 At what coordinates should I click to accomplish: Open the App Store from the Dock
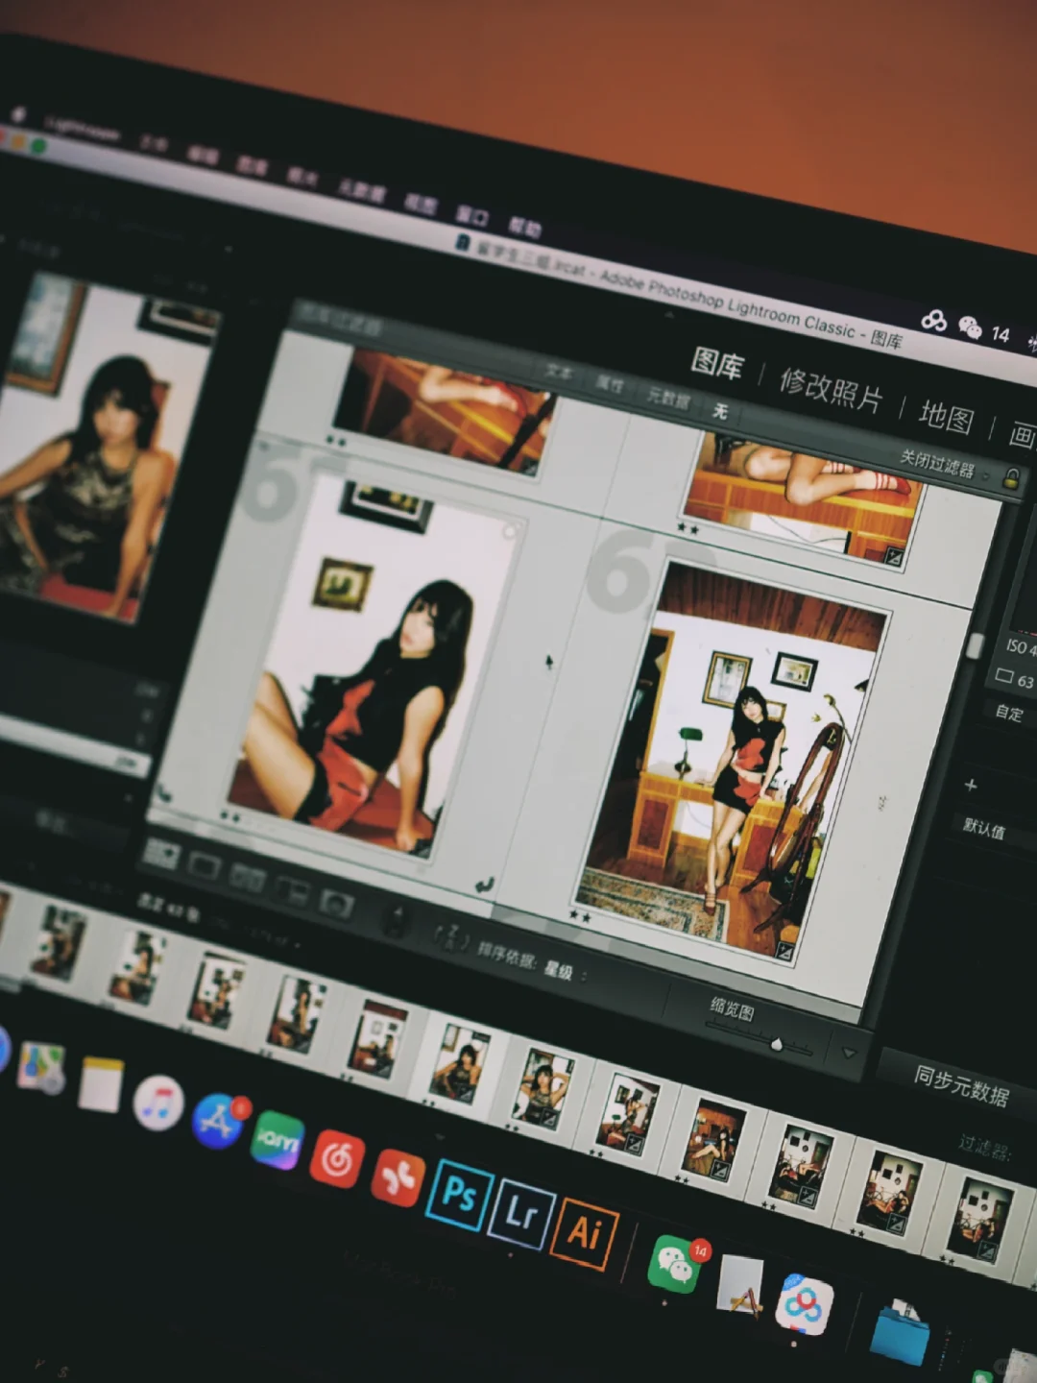(x=219, y=1122)
